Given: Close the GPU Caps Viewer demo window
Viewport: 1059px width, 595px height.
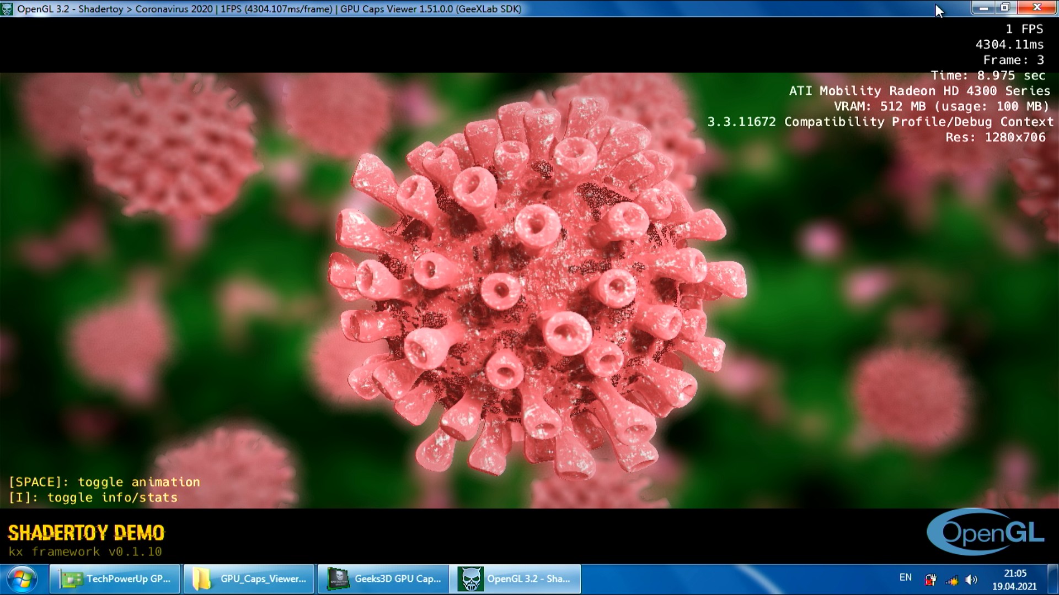Looking at the screenshot, I should point(1036,8).
